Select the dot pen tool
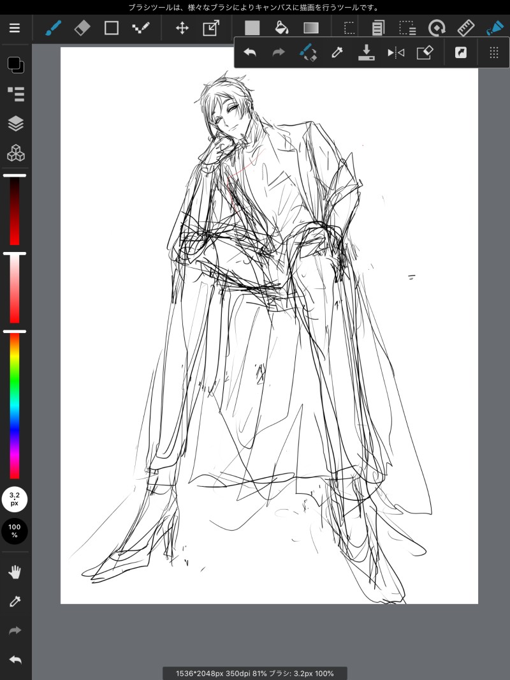The image size is (510, 680). coord(140,28)
